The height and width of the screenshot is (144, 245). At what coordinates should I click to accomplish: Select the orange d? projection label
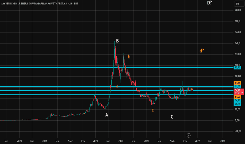(202, 51)
